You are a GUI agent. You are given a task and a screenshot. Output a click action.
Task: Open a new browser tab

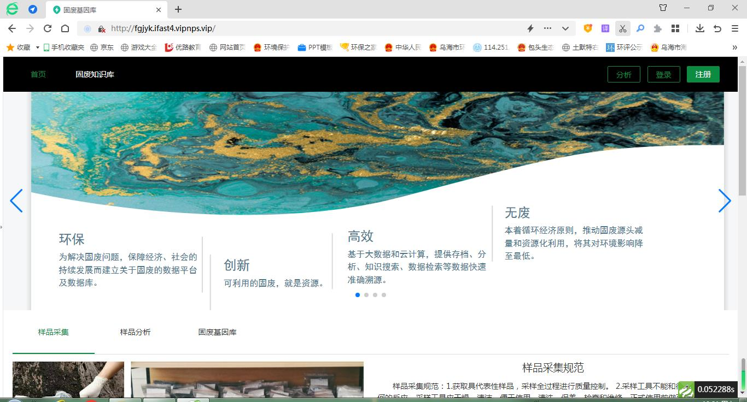tap(178, 9)
